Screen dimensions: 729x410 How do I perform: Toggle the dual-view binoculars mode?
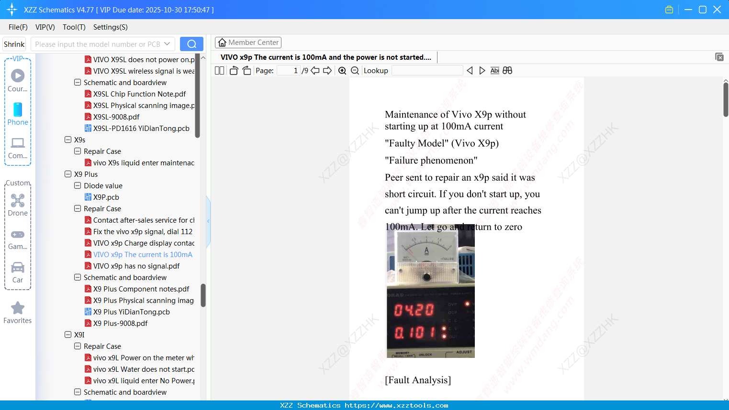pyautogui.click(x=507, y=70)
